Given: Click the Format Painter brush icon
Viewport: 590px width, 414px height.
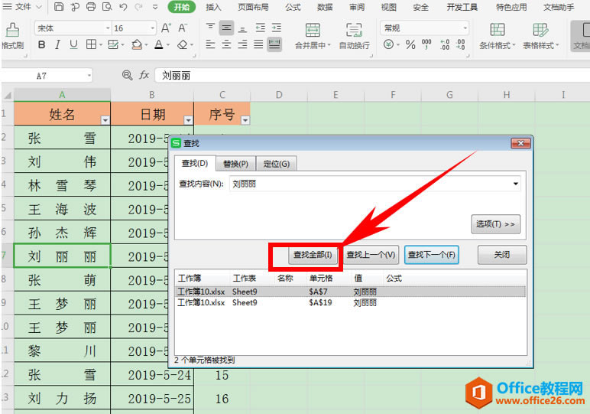Looking at the screenshot, I should pyautogui.click(x=13, y=30).
